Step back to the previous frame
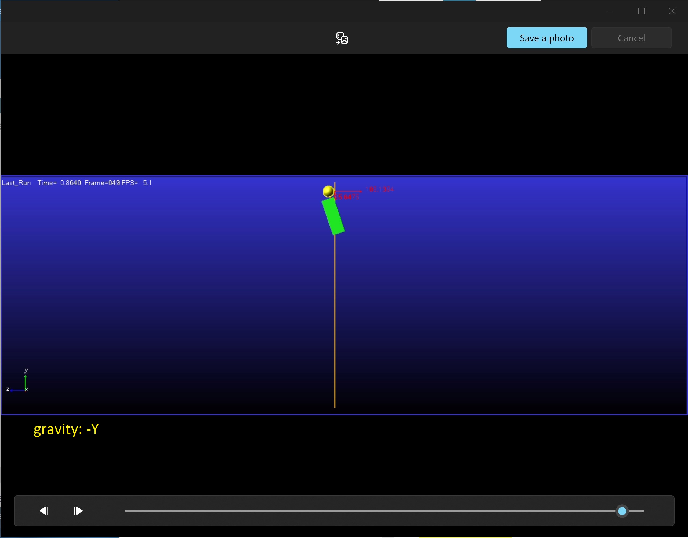Viewport: 688px width, 538px height. [44, 511]
